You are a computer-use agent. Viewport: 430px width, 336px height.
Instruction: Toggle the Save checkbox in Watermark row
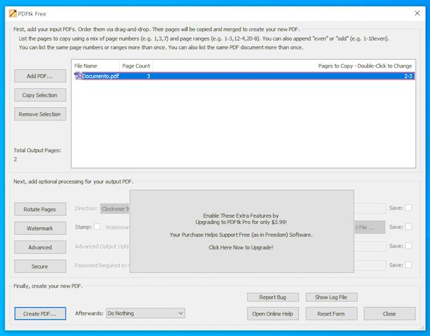click(408, 227)
